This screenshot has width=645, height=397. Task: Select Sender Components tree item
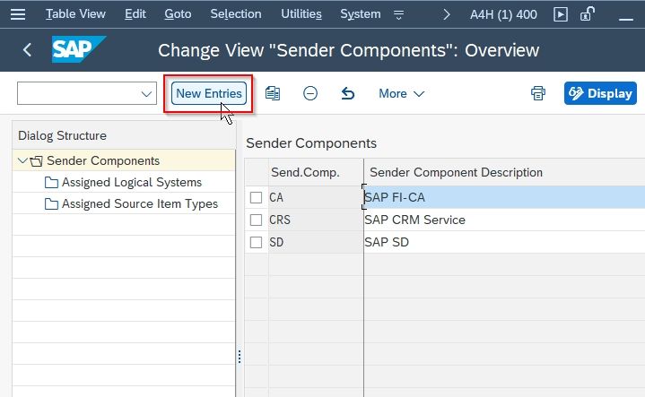click(x=103, y=160)
